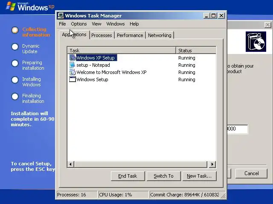Click the 'Installing Windows' setup step
Screen dimensions: 273x204
(x=26, y=82)
